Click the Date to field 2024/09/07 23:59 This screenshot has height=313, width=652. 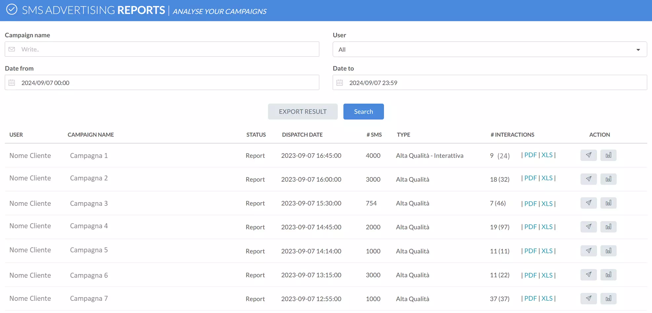pos(490,82)
